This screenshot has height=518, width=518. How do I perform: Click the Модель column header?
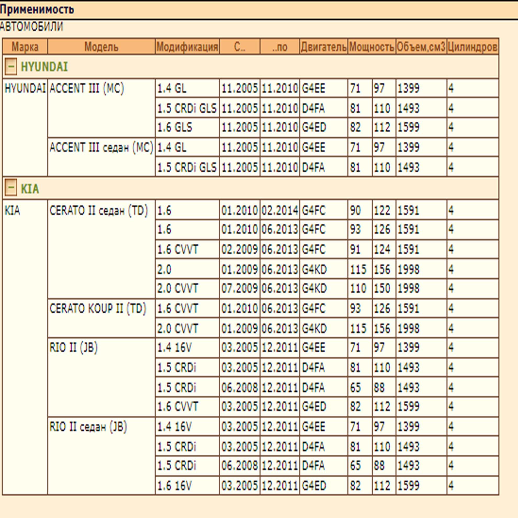point(101,47)
